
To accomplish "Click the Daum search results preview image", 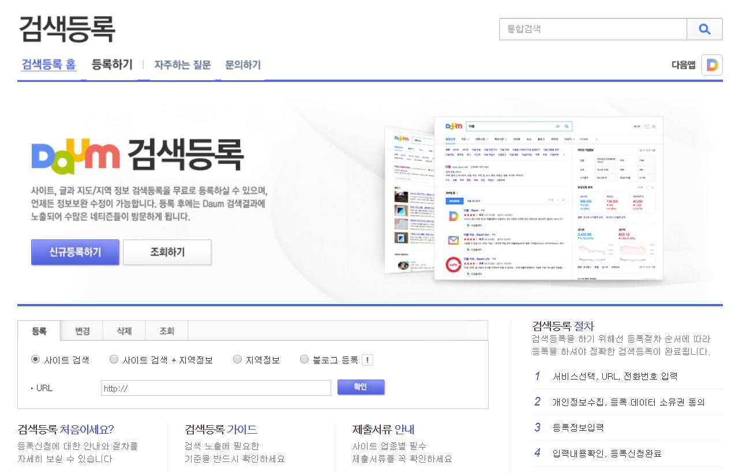I will 525,199.
